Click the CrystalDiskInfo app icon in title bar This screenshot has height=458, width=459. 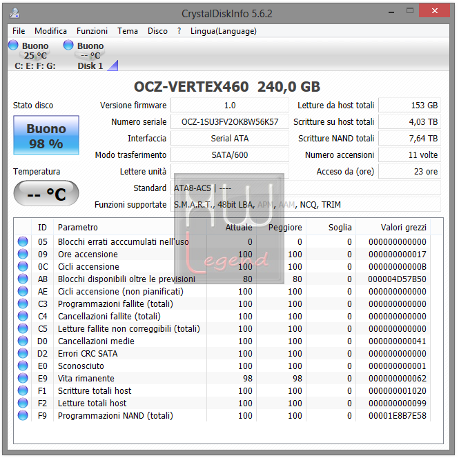click(x=14, y=13)
